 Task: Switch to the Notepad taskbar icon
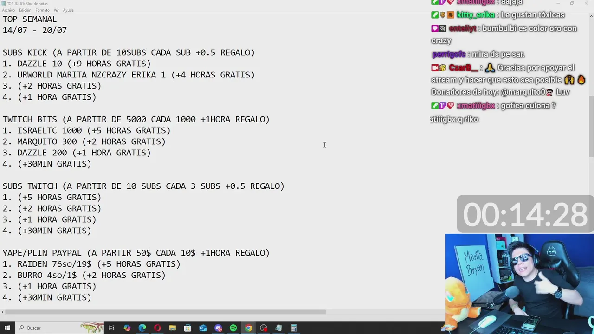pyautogui.click(x=278, y=328)
